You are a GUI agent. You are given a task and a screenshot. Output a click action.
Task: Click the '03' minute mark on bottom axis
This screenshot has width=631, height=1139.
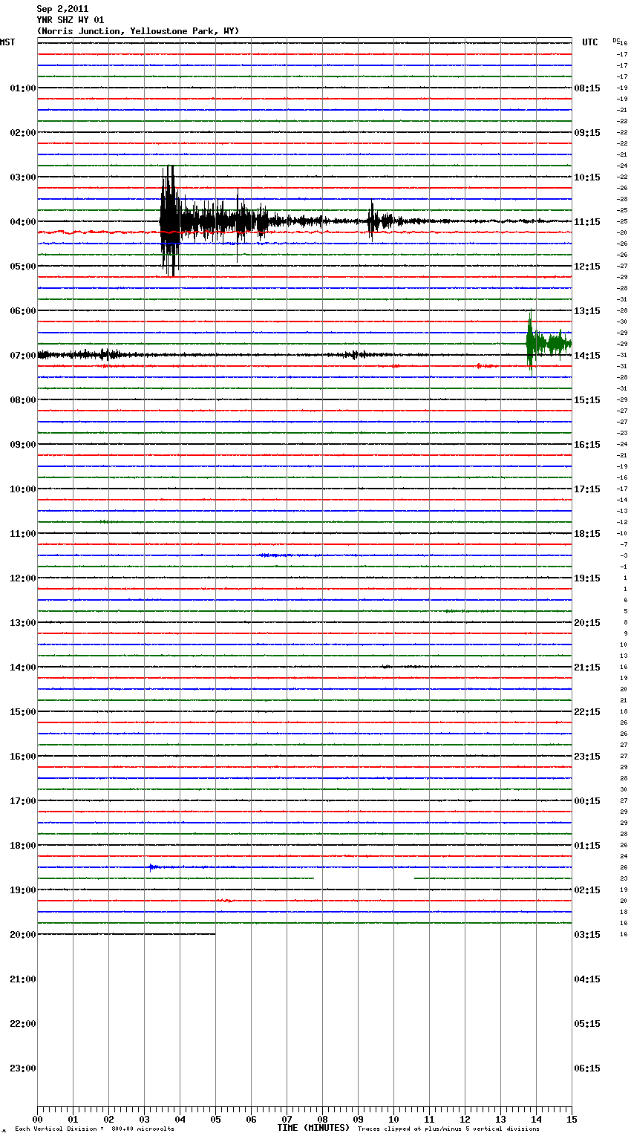pyautogui.click(x=144, y=1120)
